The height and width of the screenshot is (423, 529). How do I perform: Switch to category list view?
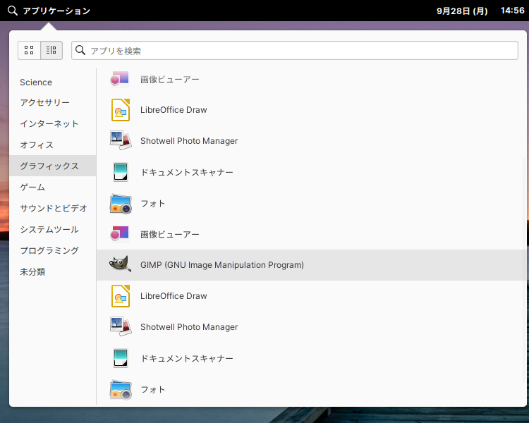point(51,50)
